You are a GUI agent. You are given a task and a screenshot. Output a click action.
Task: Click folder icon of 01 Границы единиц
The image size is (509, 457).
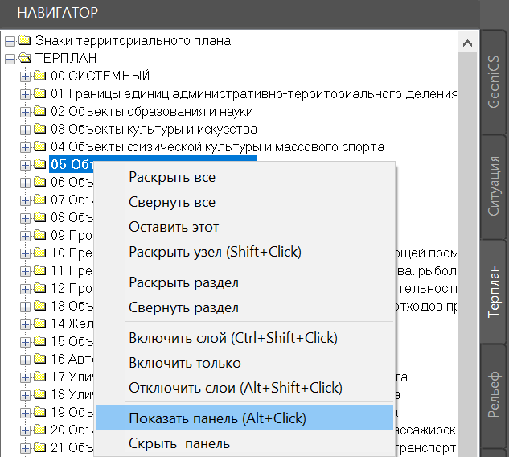[x=39, y=94]
